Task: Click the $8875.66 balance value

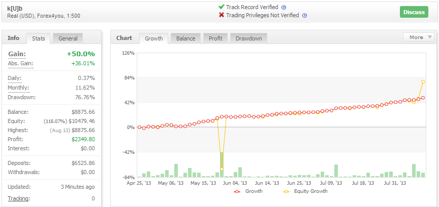Action: pos(83,112)
